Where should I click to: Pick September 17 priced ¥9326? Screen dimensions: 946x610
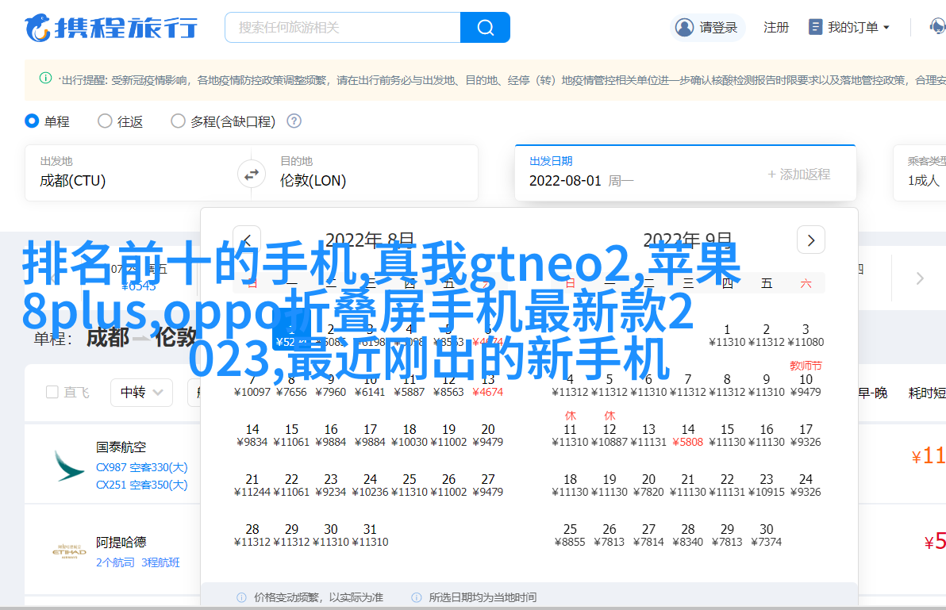(806, 435)
